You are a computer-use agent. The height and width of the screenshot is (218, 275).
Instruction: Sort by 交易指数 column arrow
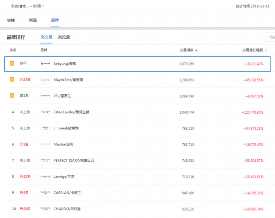click(196, 50)
